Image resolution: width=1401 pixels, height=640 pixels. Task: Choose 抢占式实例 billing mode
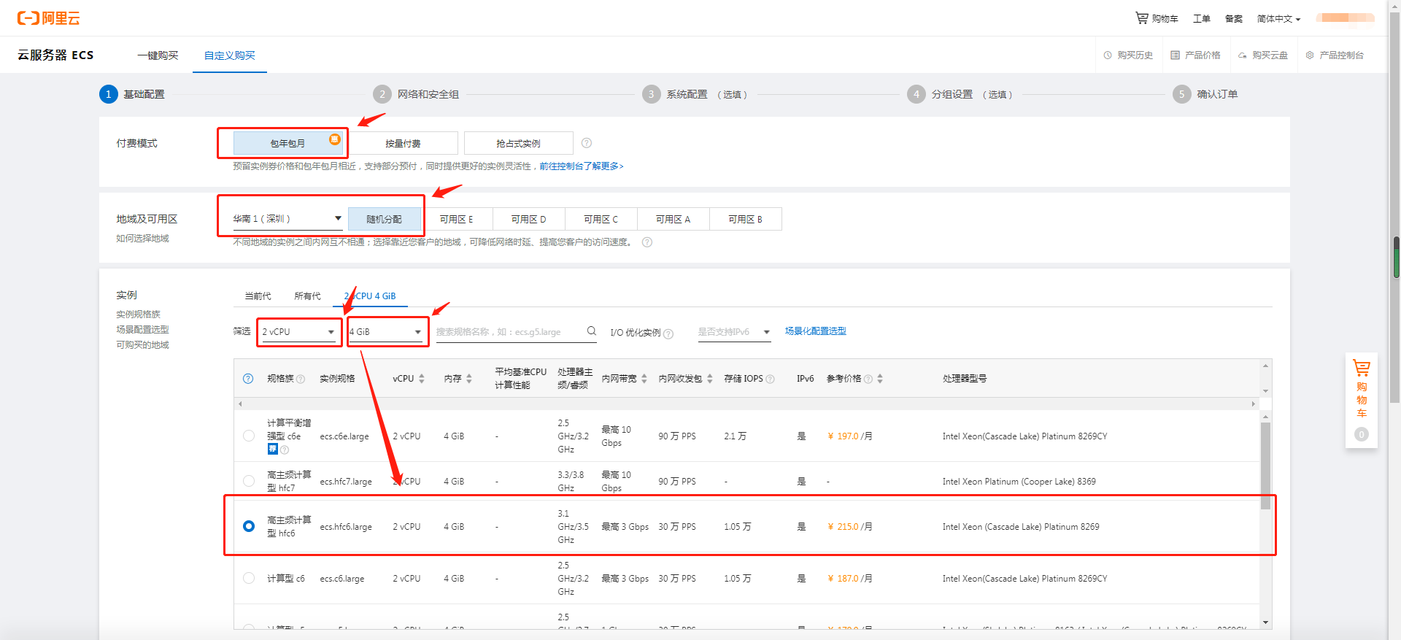pyautogui.click(x=518, y=143)
